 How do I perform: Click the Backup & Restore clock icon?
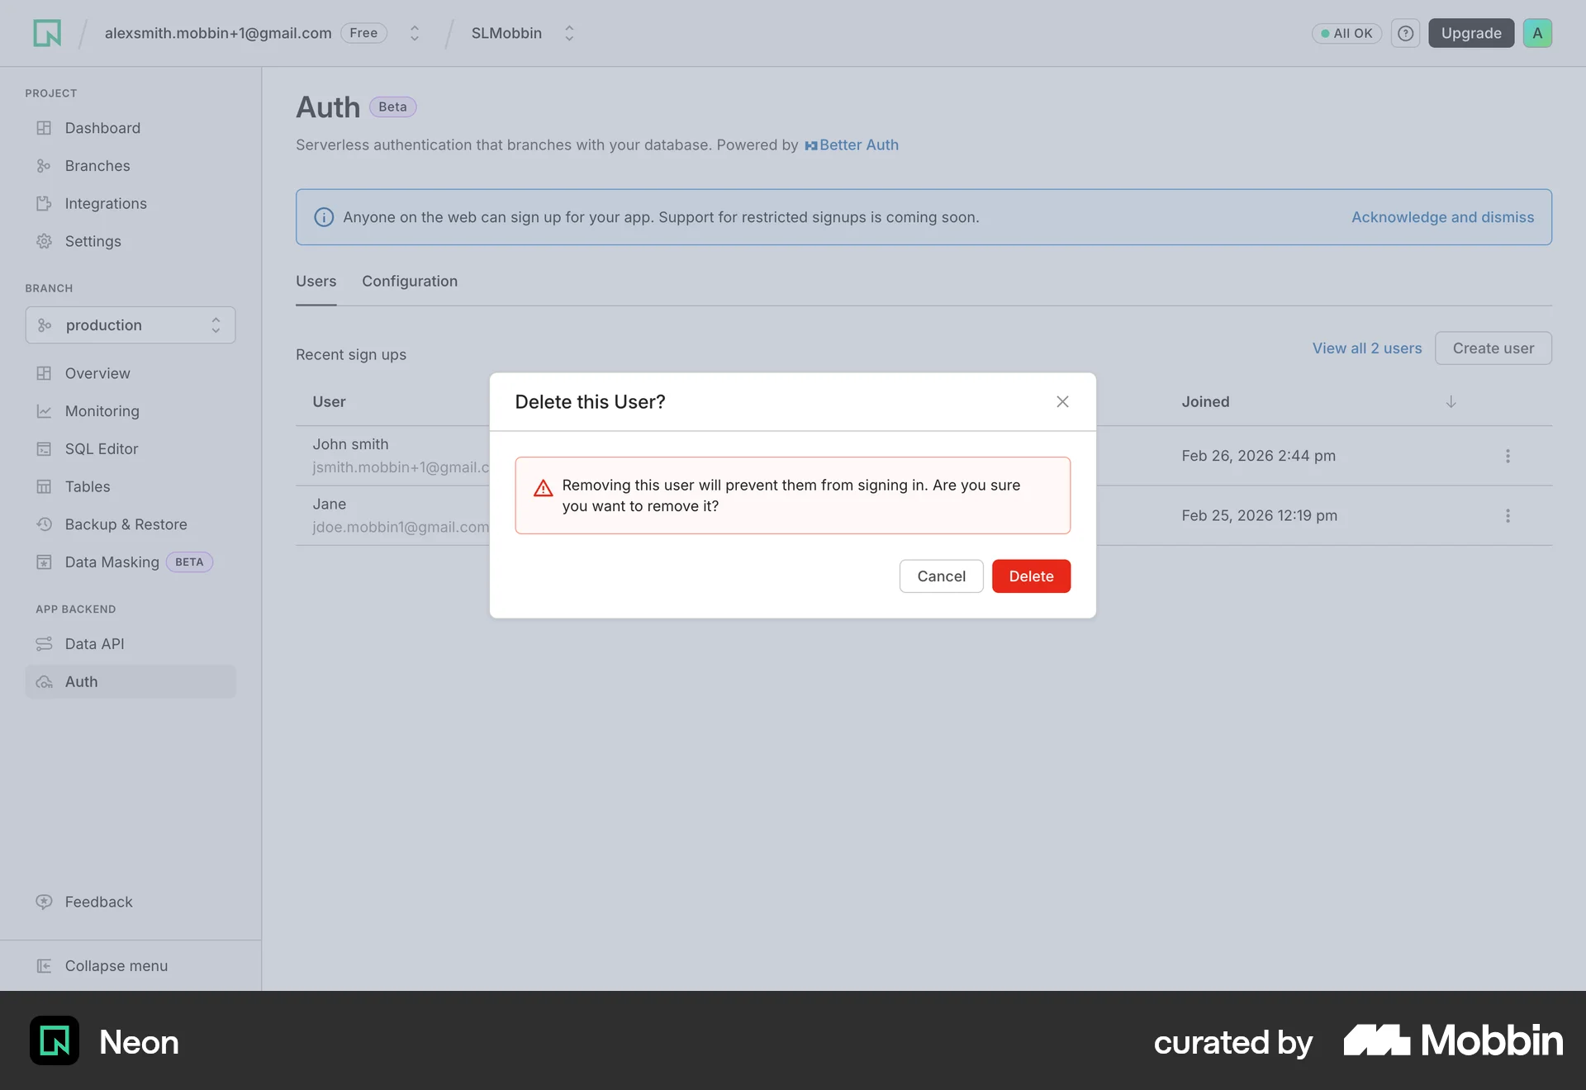tap(44, 524)
